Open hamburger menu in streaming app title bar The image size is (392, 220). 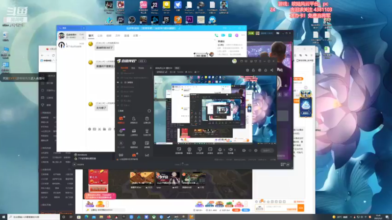260,61
